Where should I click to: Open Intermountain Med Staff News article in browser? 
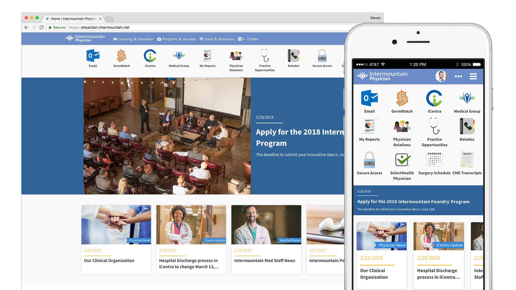(264, 260)
